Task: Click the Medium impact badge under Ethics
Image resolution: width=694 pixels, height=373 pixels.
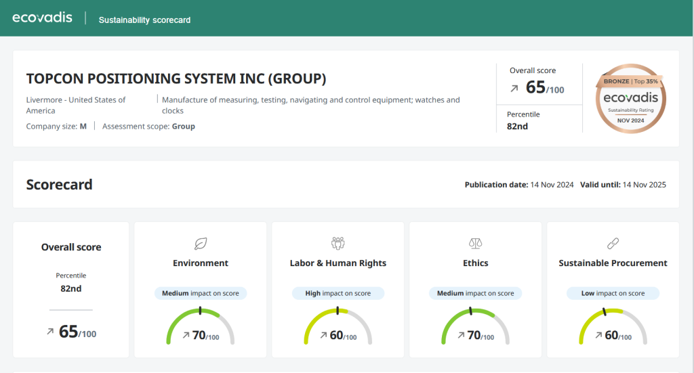Action: [x=475, y=293]
